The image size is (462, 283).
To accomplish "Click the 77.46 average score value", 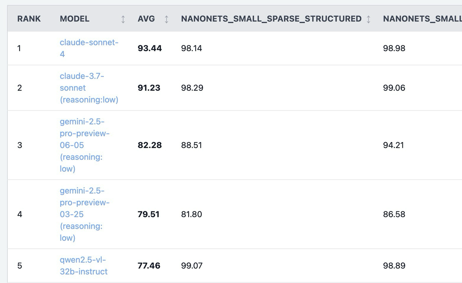I will tap(149, 266).
